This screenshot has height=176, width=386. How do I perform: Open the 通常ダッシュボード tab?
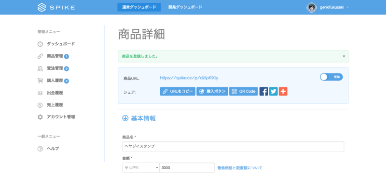tap(139, 7)
